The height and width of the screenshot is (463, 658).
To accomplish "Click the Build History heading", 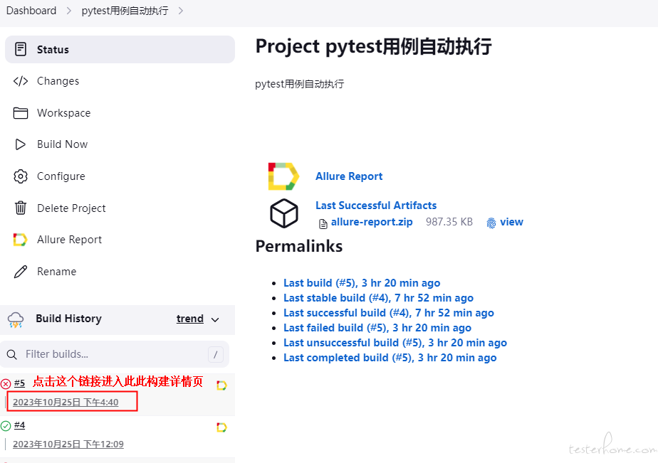I will click(x=69, y=319).
